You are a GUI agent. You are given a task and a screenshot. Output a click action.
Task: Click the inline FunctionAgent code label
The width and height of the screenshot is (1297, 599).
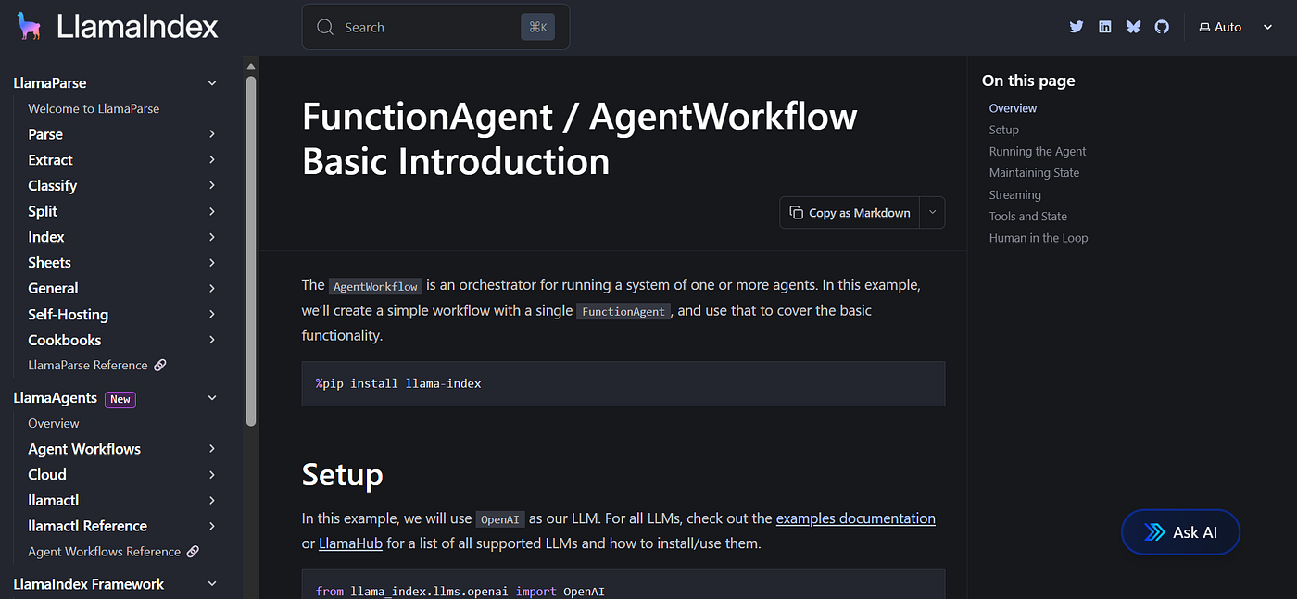(623, 311)
